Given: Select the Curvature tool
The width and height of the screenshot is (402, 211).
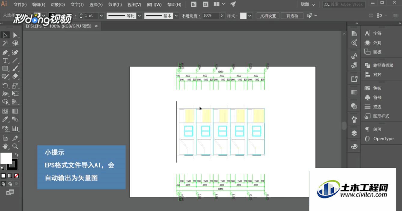Looking at the screenshot, I should (x=15, y=52).
